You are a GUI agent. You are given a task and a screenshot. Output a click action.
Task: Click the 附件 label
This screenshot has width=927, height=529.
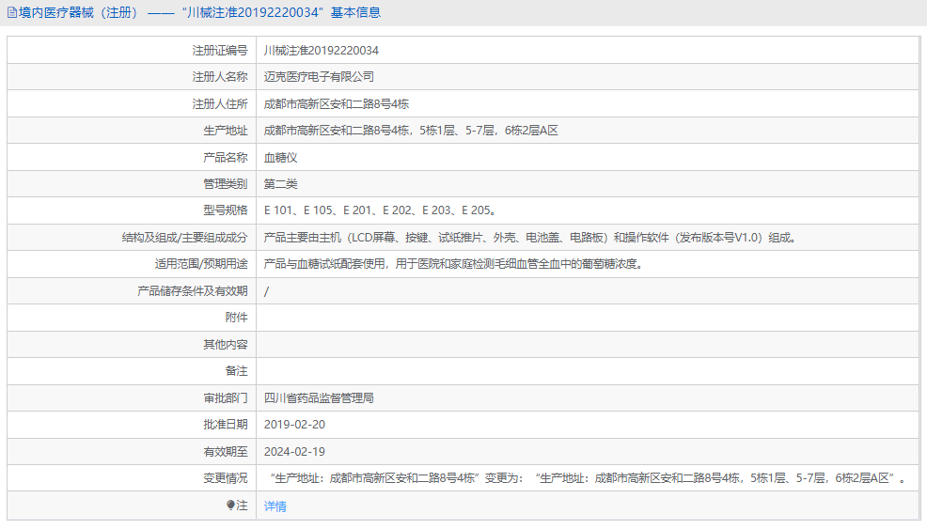(x=237, y=318)
